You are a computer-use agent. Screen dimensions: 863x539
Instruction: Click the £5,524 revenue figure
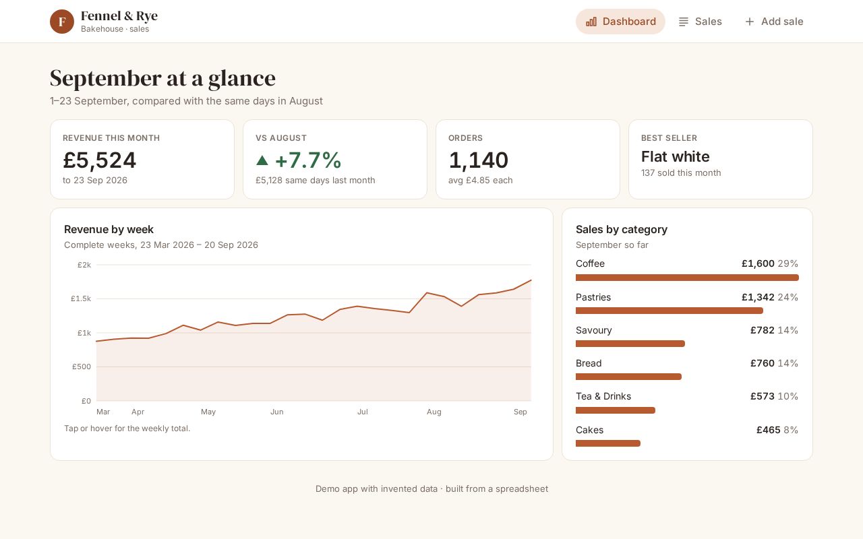point(100,160)
